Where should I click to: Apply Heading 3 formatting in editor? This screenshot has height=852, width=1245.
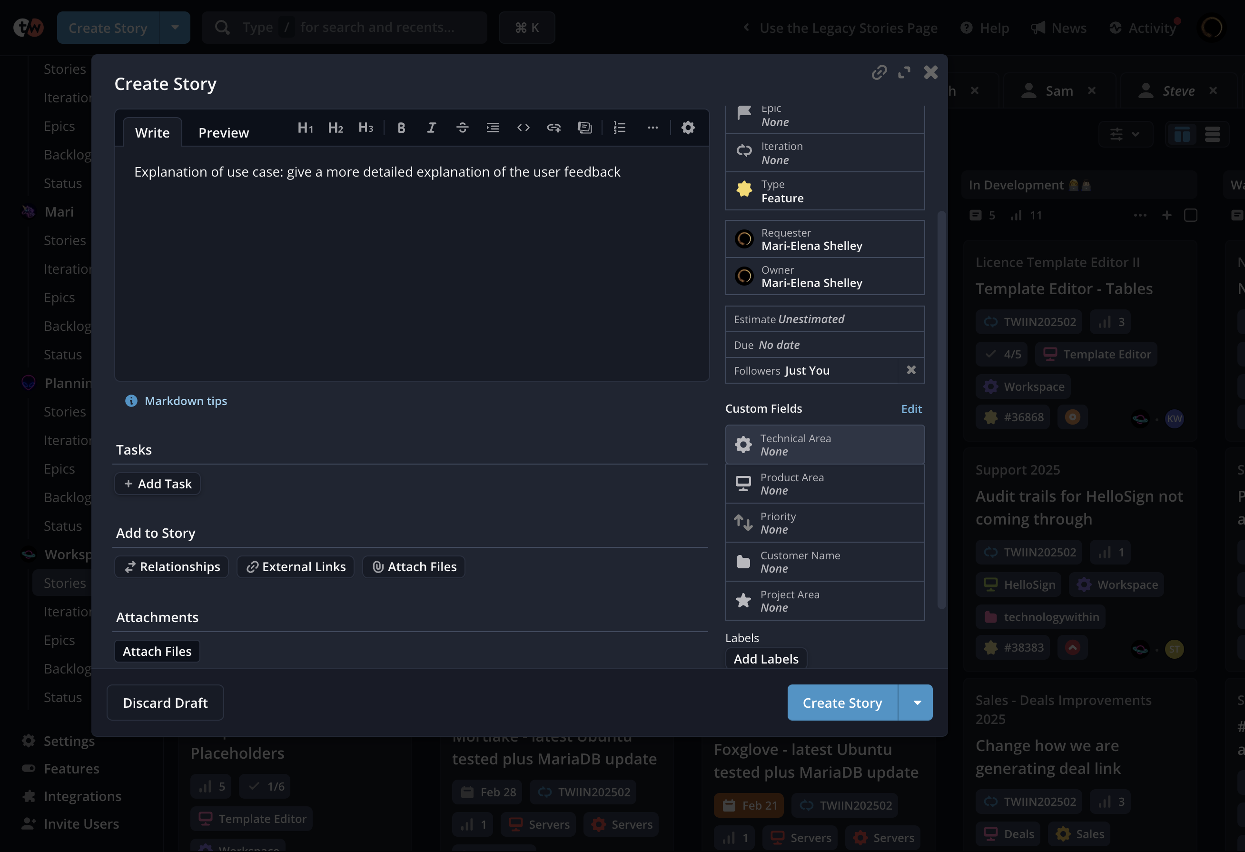tap(366, 128)
